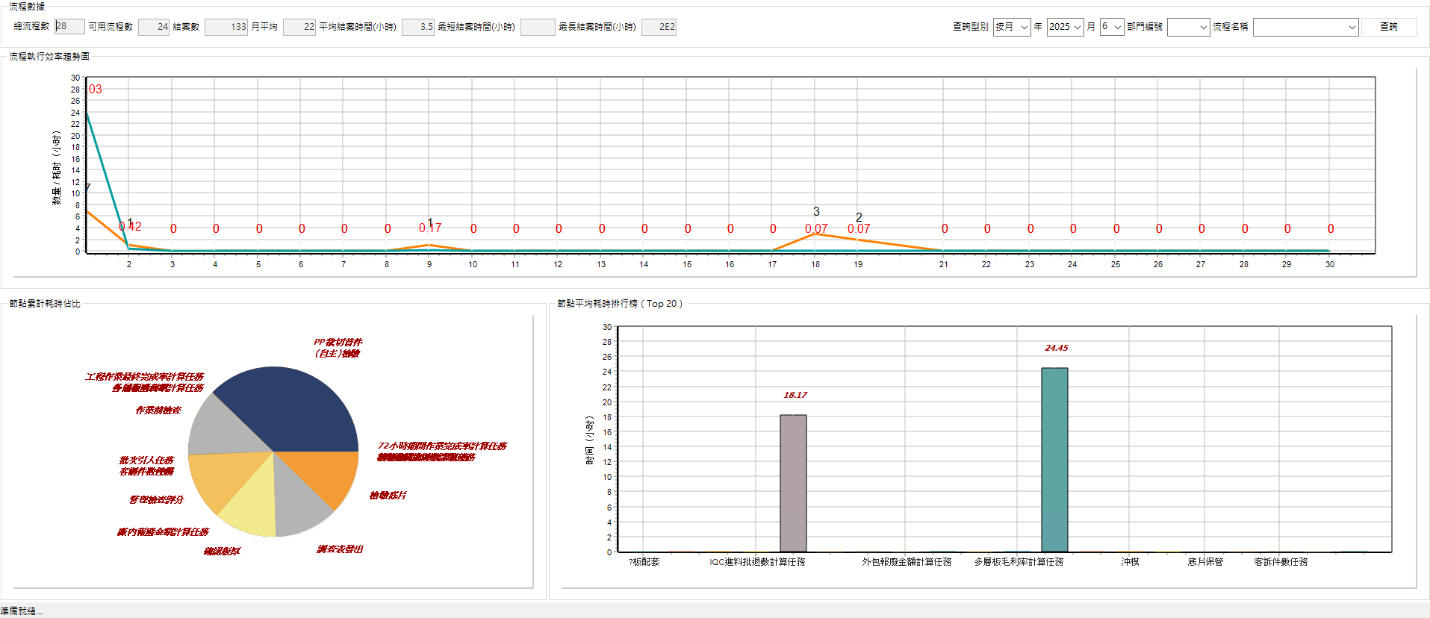The height and width of the screenshot is (618, 1430).
Task: Click the 沖模 axis label
Action: point(1130,562)
